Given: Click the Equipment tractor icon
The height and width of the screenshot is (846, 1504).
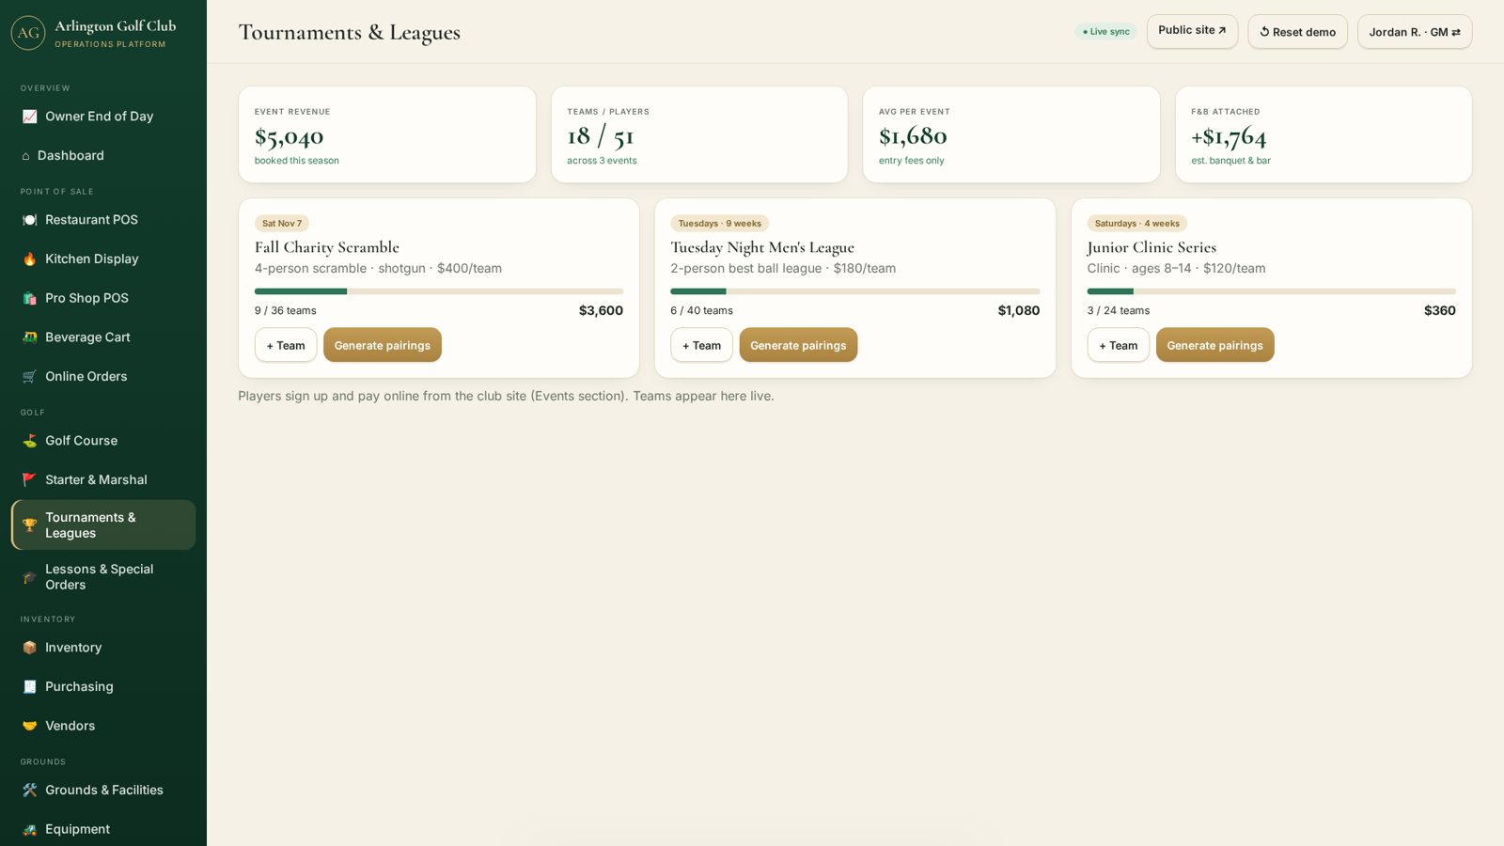Looking at the screenshot, I should pyautogui.click(x=29, y=830).
